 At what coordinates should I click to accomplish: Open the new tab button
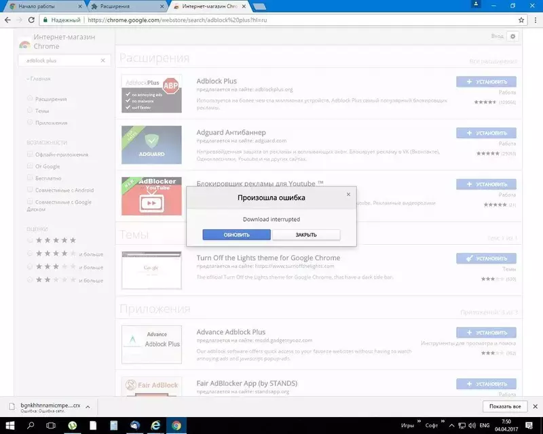[259, 6]
